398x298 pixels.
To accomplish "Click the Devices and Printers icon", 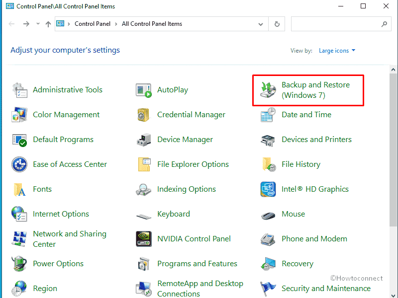I will point(268,140).
